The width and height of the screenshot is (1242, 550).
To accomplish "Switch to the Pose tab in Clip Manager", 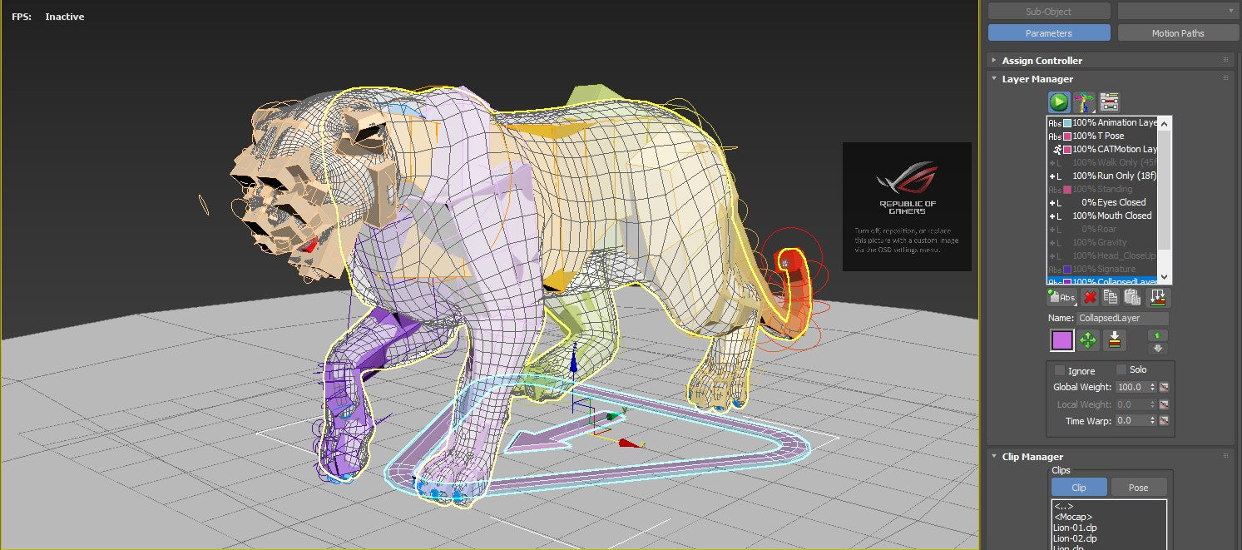I will (x=1139, y=487).
